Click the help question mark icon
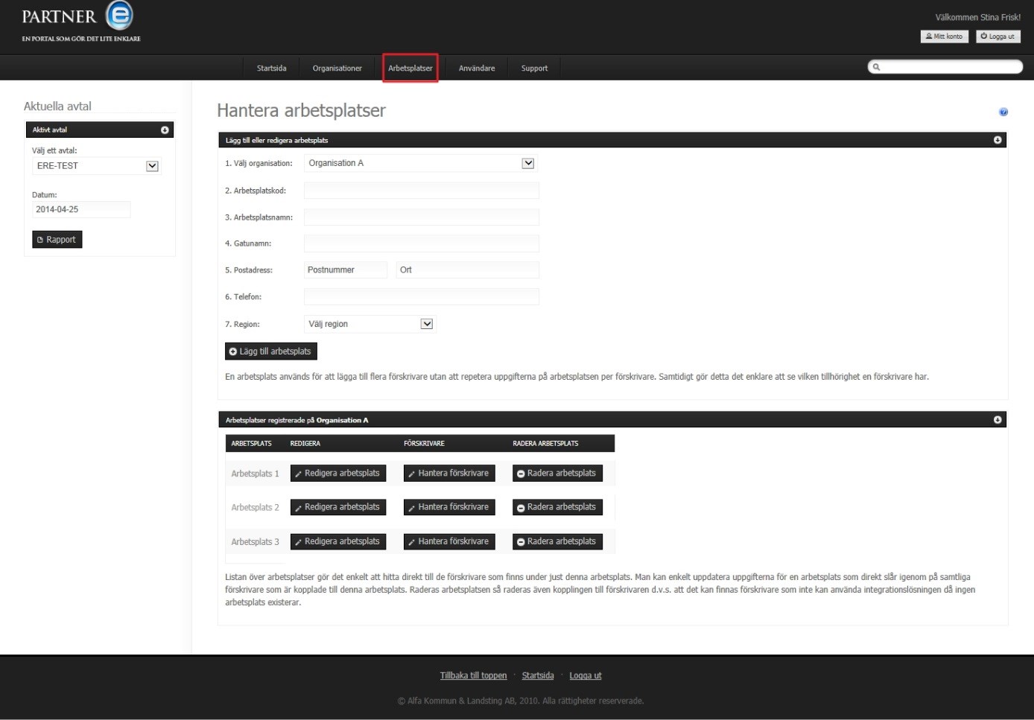Image resolution: width=1034 pixels, height=720 pixels. tap(1003, 112)
